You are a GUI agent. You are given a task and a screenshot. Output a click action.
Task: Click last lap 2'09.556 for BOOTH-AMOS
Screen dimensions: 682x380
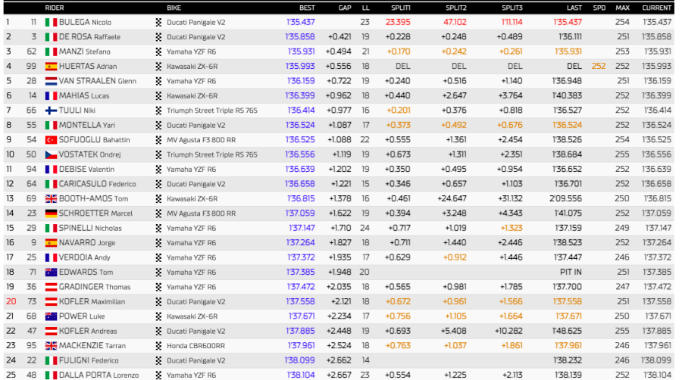click(565, 199)
